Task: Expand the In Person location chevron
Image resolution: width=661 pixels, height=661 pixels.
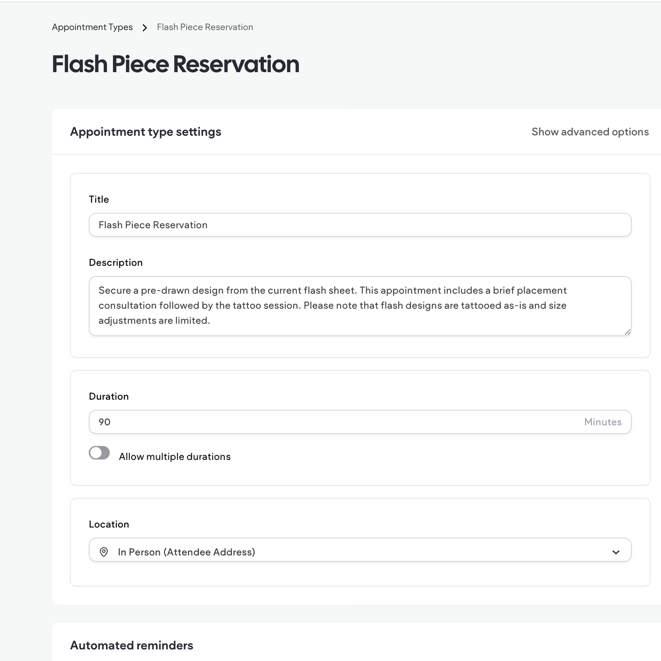Action: tap(615, 551)
